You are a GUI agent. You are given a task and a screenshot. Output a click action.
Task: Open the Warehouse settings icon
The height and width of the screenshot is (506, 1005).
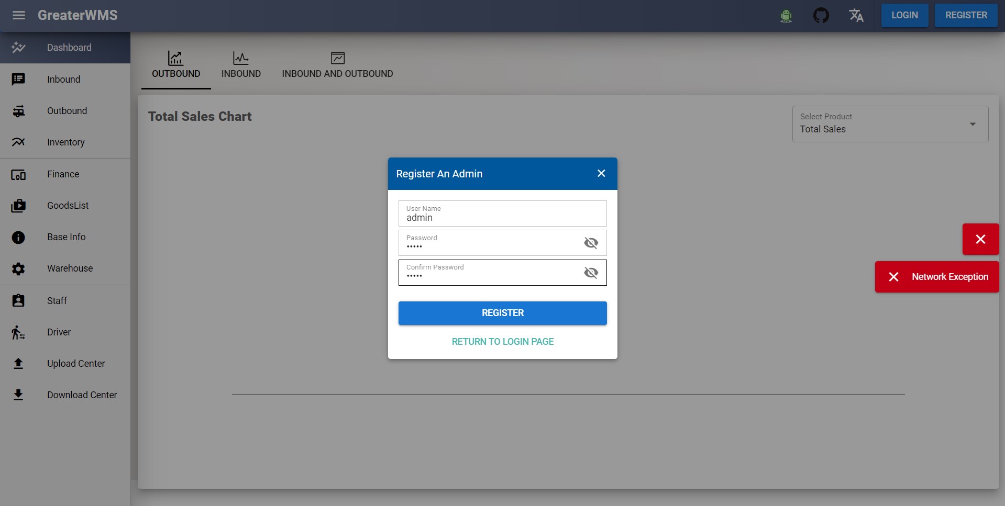18,268
